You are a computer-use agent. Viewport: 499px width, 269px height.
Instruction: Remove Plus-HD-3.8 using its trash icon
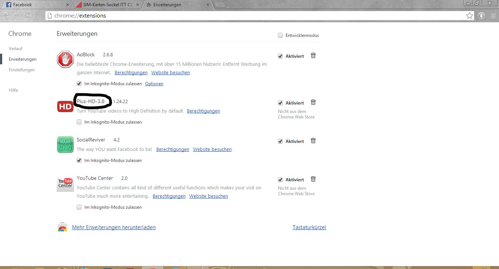[x=313, y=102]
